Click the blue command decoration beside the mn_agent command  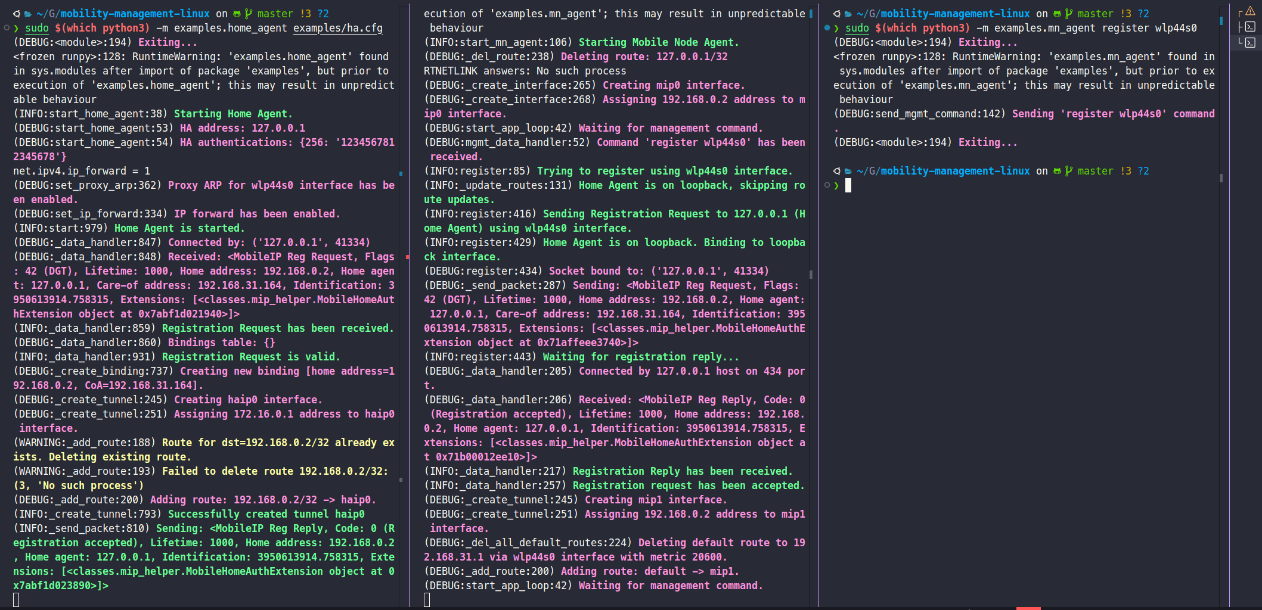pos(827,28)
